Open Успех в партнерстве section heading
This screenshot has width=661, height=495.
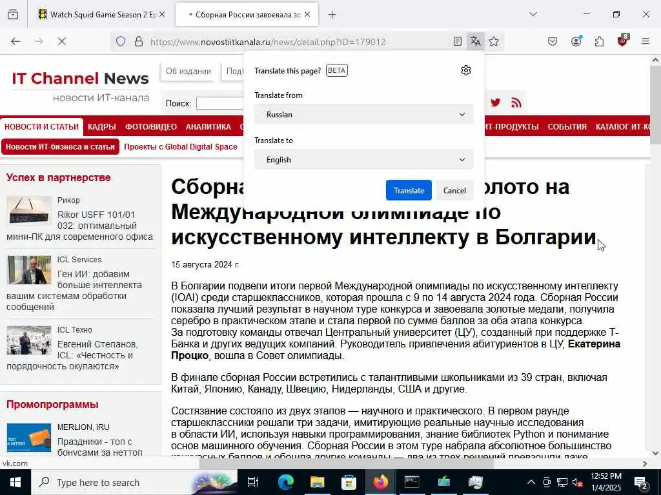[x=58, y=178]
